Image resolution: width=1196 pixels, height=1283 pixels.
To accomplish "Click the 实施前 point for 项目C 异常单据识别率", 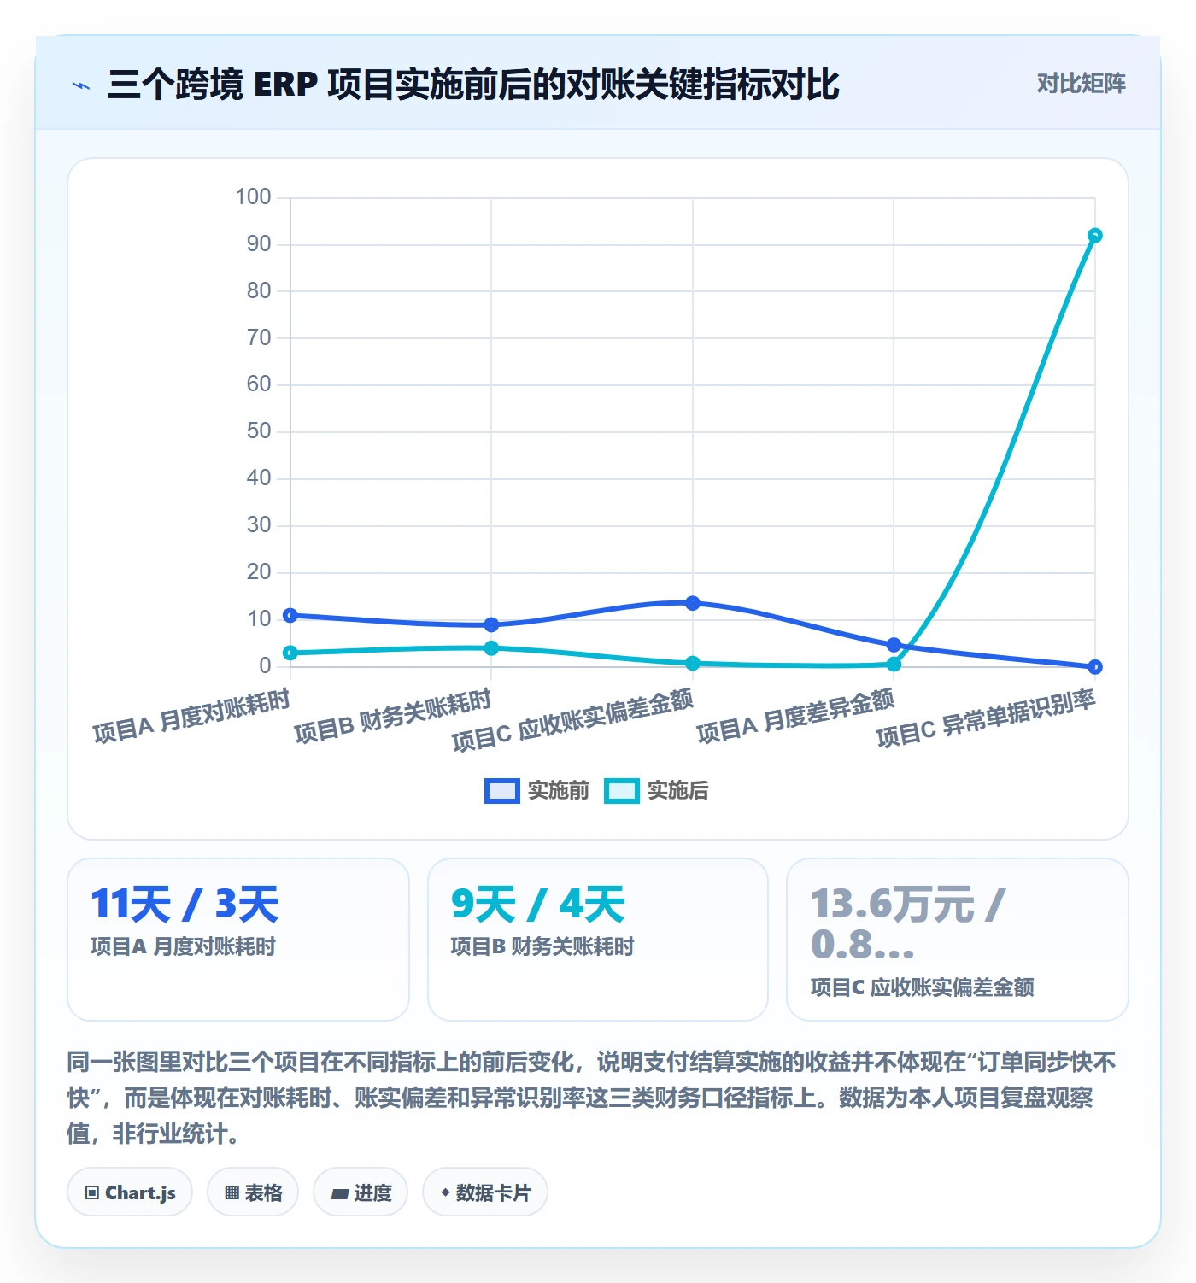I will (x=1095, y=667).
